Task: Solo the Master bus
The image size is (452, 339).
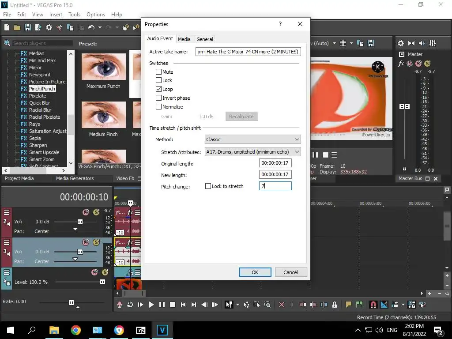Action: (x=427, y=64)
